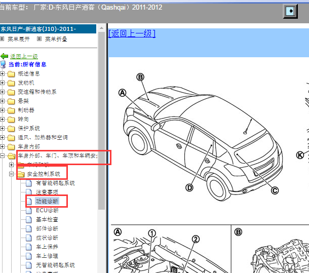Click the 菜单折叠 list icon
Viewport: 309px width, 273px height.
click(x=39, y=39)
